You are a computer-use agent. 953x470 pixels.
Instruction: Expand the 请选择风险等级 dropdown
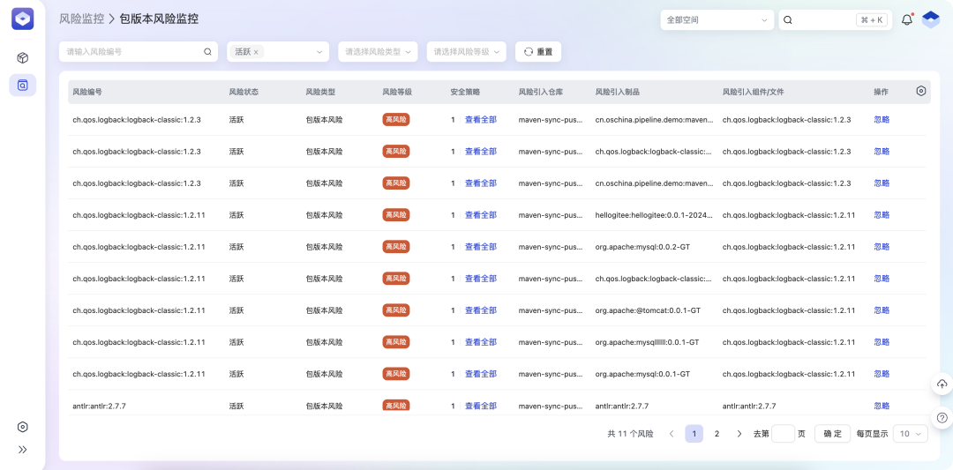point(466,52)
